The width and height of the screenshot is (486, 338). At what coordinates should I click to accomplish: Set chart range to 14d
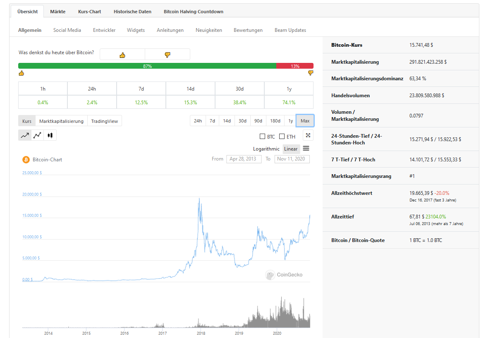click(227, 121)
